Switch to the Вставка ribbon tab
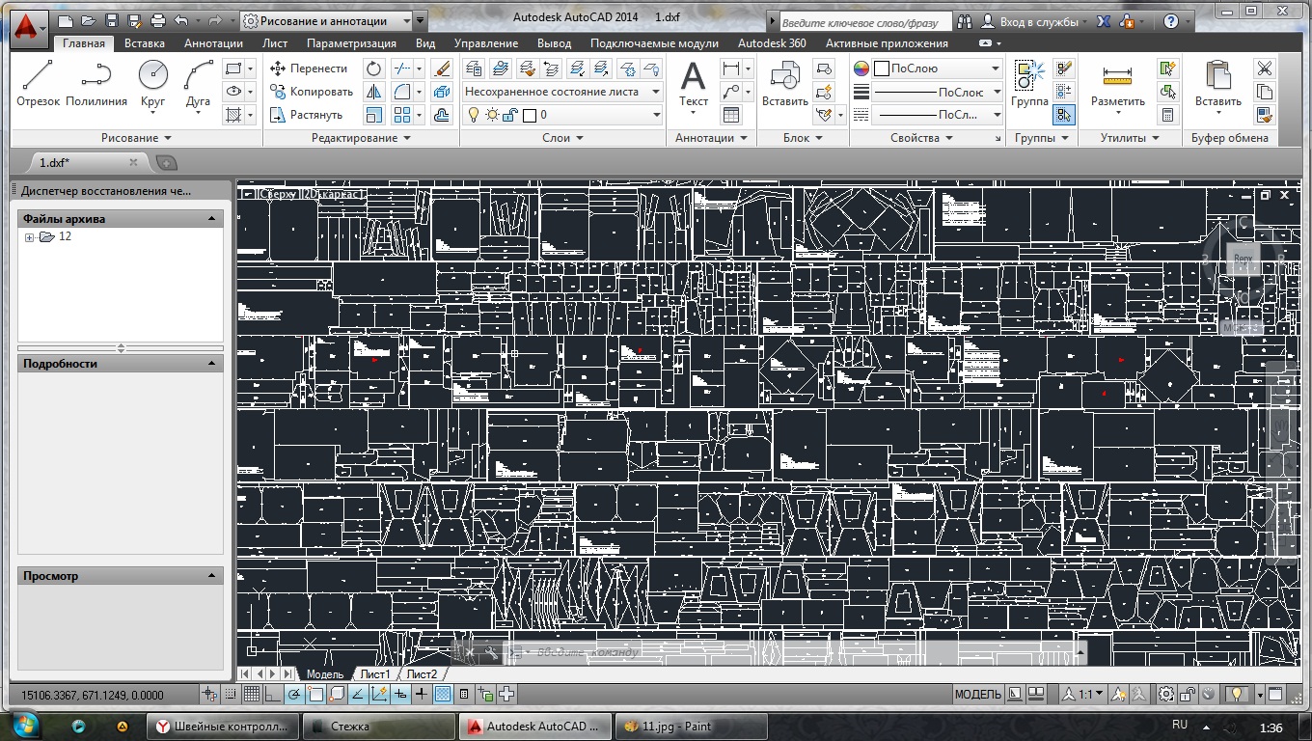 (x=144, y=43)
